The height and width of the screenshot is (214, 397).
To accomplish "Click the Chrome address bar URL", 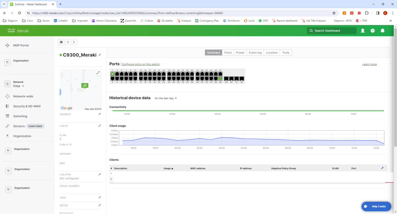I will coord(127,13).
